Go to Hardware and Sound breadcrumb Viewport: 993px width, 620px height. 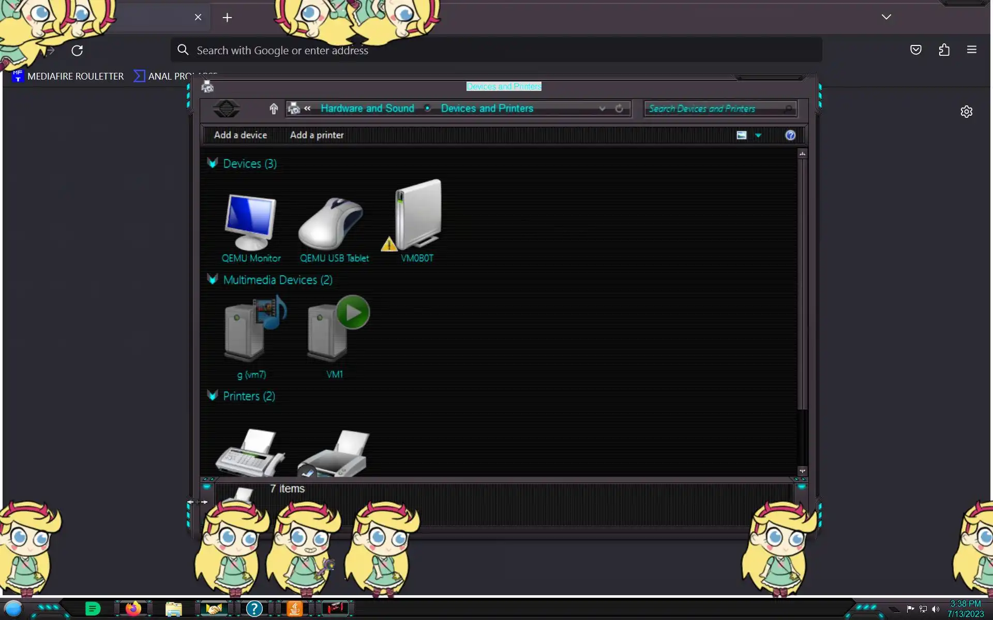367,109
